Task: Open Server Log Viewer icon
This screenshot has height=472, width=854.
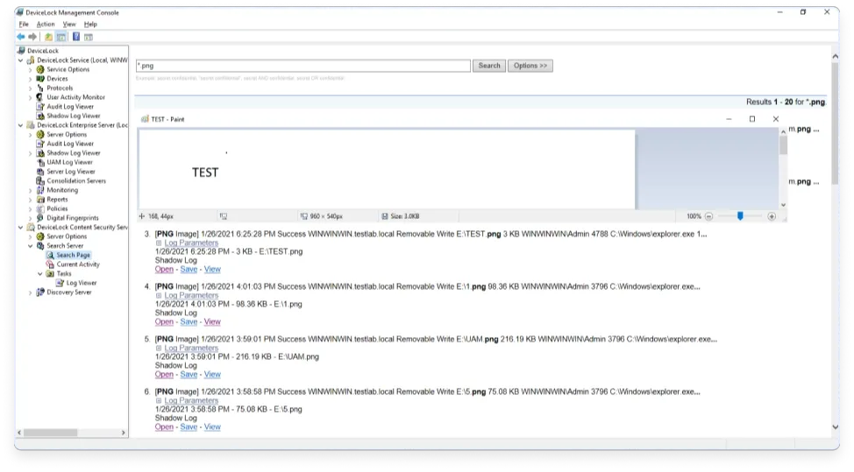Action: (40, 172)
